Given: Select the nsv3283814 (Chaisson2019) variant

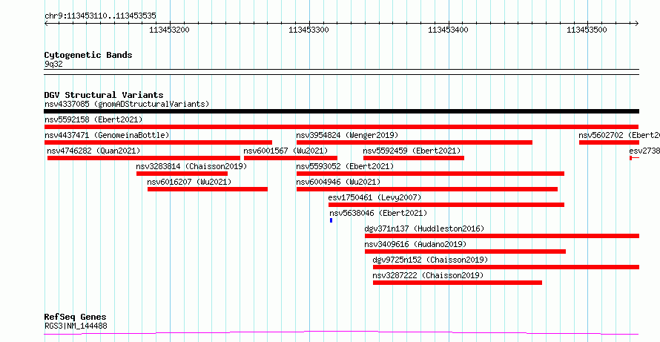Looking at the screenshot, I should 191,166.
